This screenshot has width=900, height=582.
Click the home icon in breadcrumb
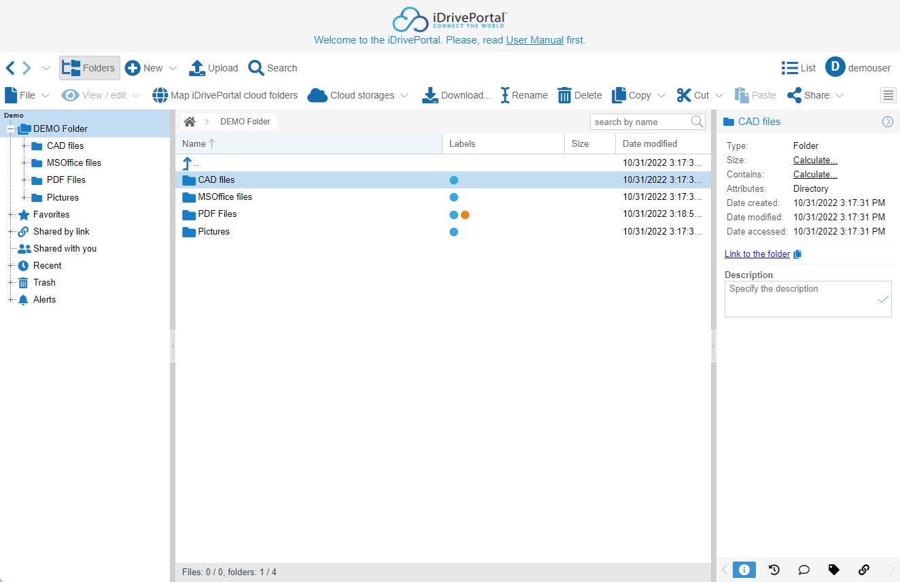coord(190,122)
